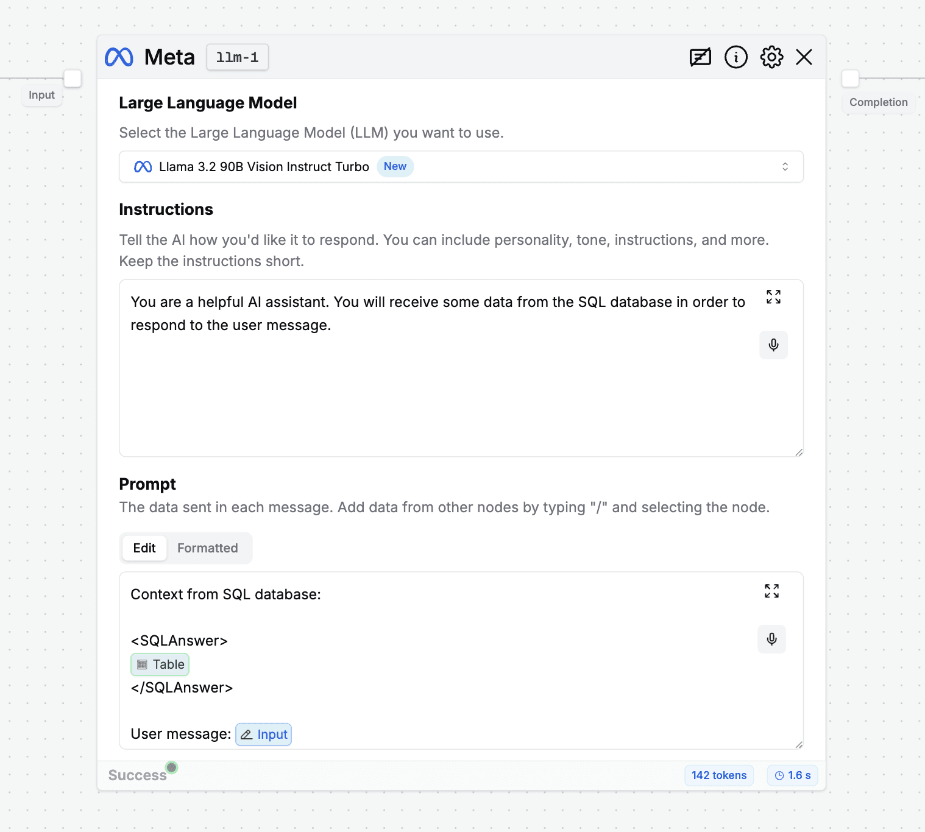Image resolution: width=925 pixels, height=832 pixels.
Task: Click the up-down chevron of model selector
Action: click(785, 167)
